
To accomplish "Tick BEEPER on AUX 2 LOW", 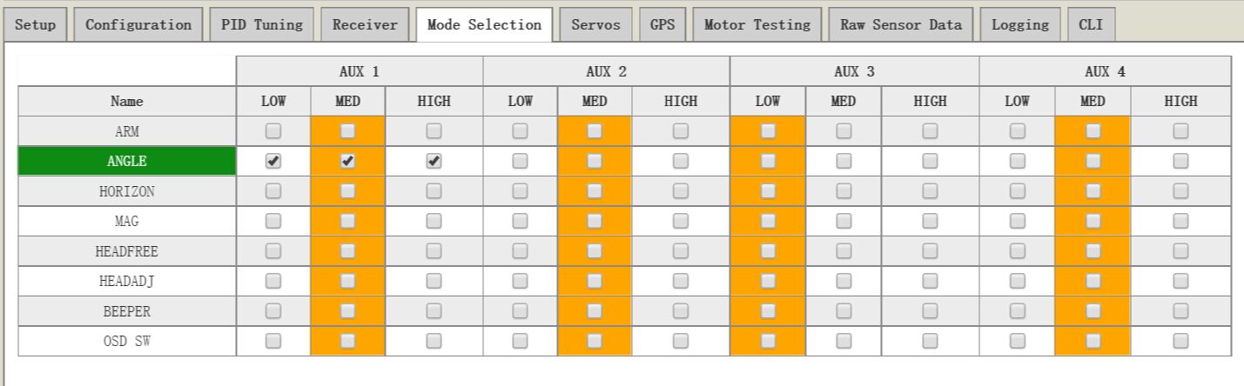I will point(520,310).
